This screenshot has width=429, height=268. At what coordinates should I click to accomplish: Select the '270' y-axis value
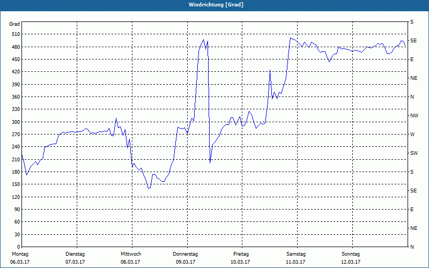[x=16, y=135]
